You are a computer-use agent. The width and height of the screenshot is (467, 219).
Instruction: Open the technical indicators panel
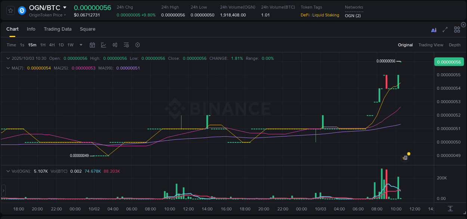(126, 45)
